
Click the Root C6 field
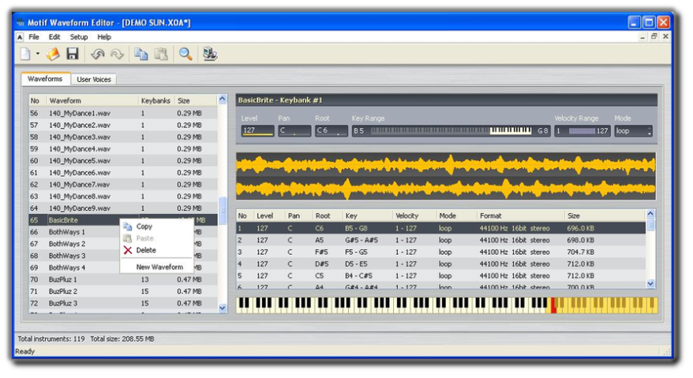click(332, 131)
